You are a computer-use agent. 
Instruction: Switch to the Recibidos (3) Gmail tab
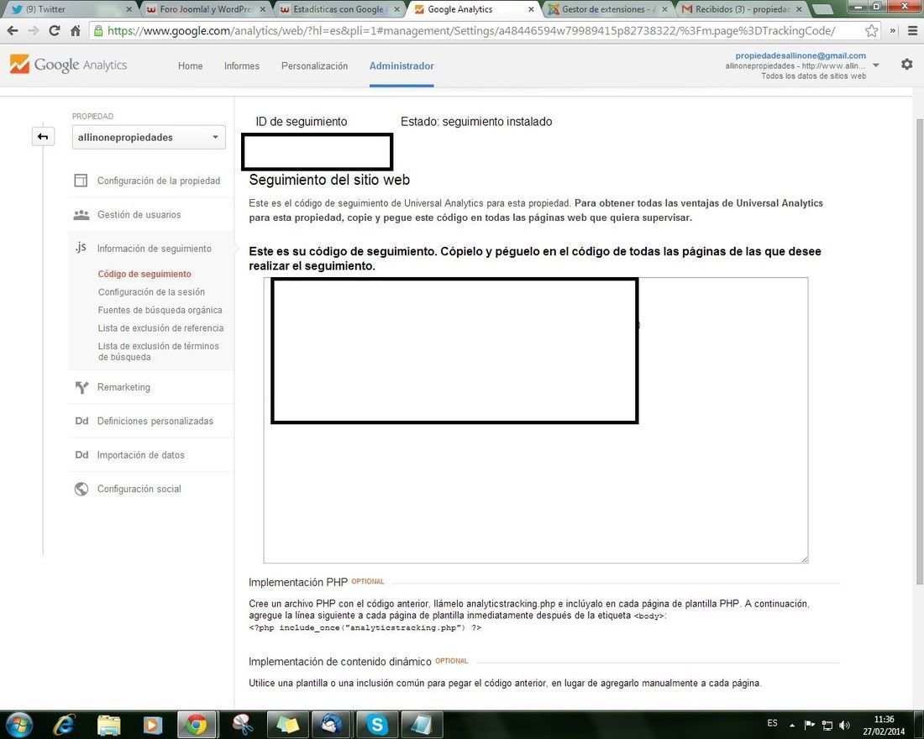click(742, 9)
